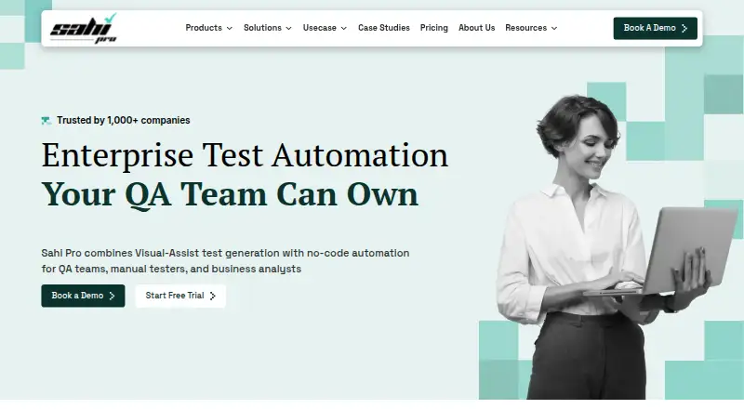
Task: Click 'Your QA Team Can Own' heading
Action: point(230,194)
